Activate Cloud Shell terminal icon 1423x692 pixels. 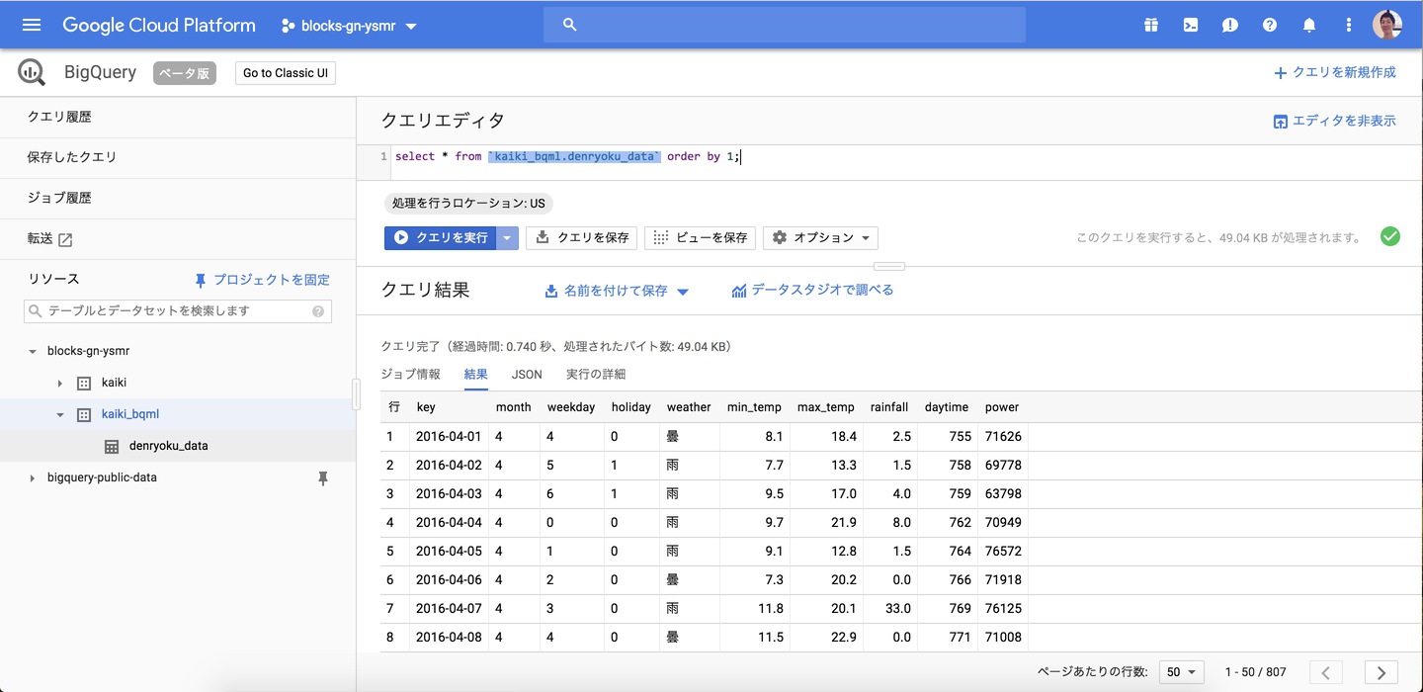(x=1191, y=25)
